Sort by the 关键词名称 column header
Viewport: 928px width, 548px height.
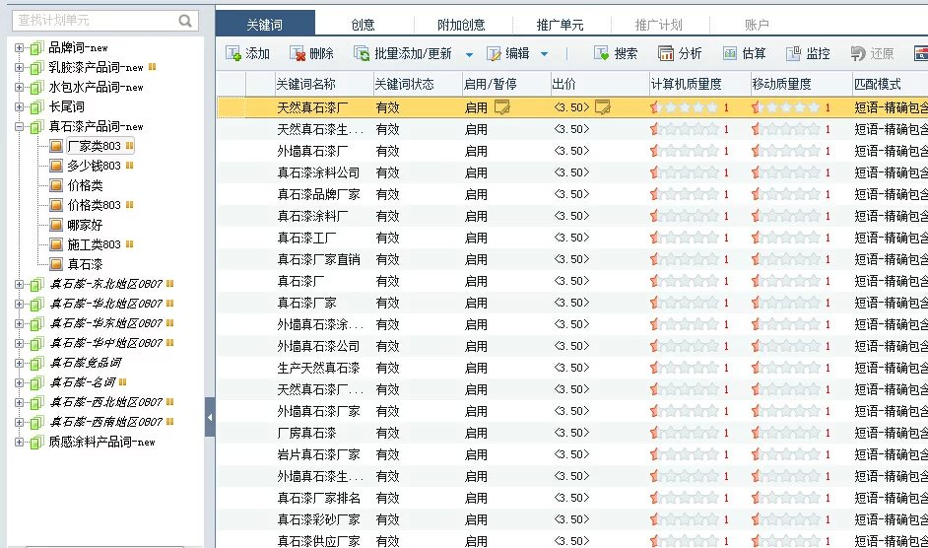(x=324, y=84)
